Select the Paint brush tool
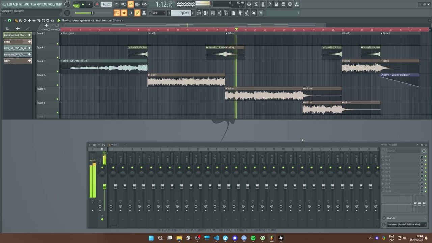The width and height of the screenshot is (432, 243). pos(20,21)
